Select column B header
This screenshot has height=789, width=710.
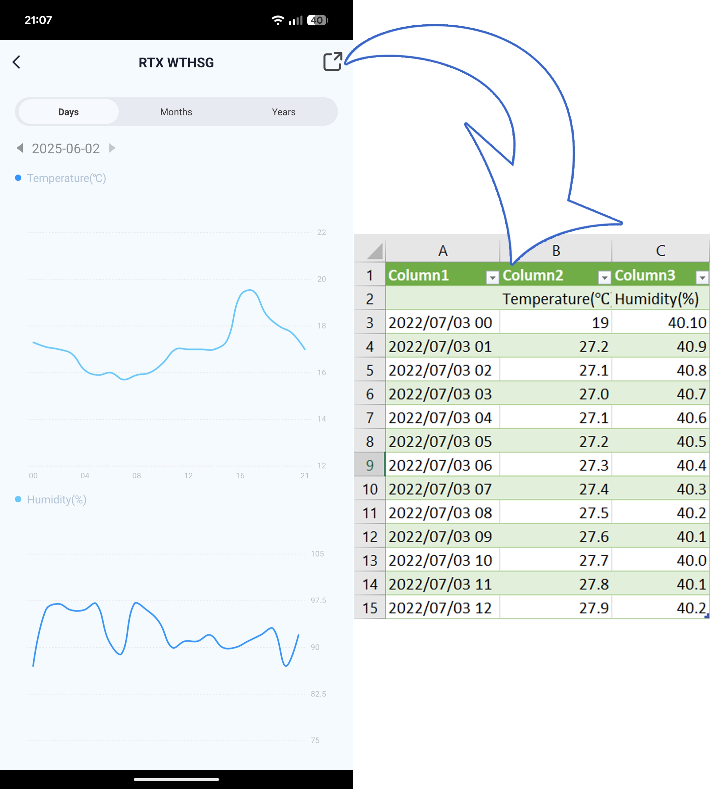tap(556, 251)
